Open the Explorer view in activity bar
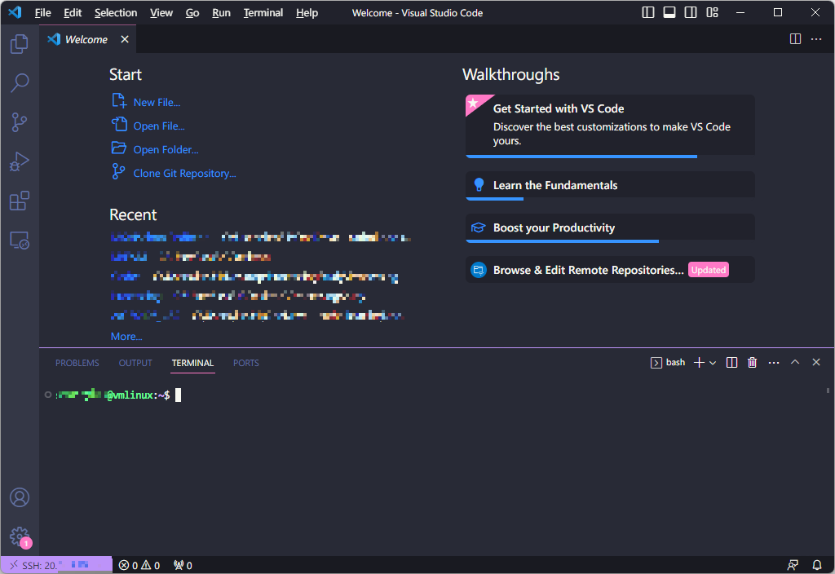Screen dimensions: 835x574 (x=20, y=44)
